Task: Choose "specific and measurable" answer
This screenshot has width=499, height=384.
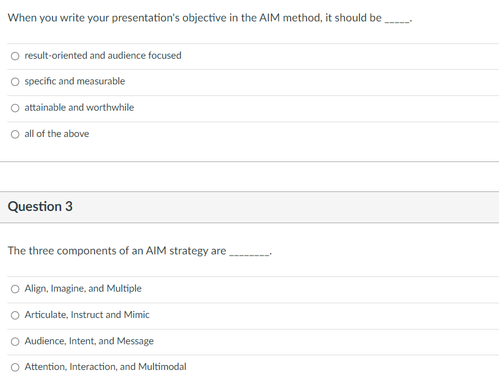Action: pos(75,81)
